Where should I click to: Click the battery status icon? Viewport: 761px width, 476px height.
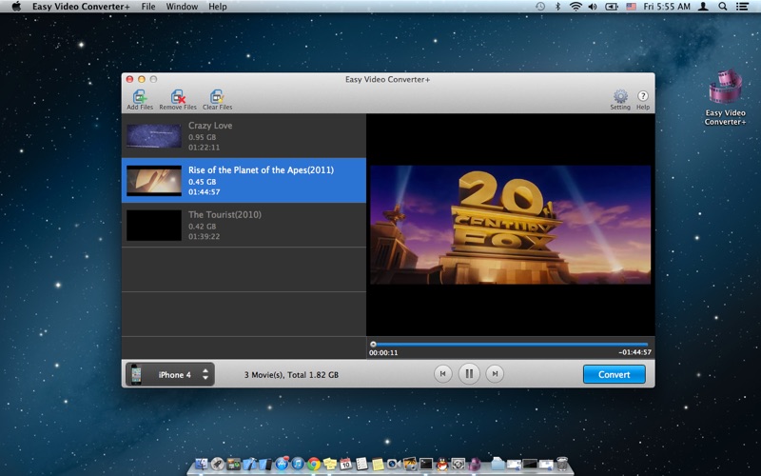point(611,7)
